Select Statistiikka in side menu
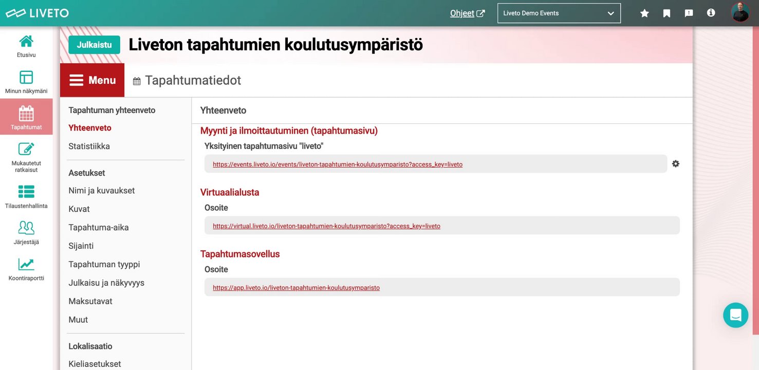 pyautogui.click(x=89, y=146)
